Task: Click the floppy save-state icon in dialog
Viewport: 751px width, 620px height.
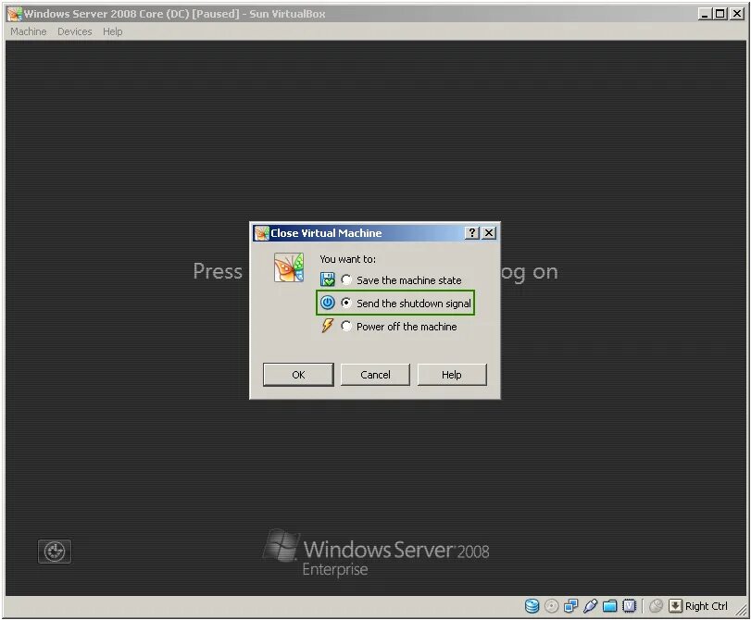Action: click(x=328, y=279)
